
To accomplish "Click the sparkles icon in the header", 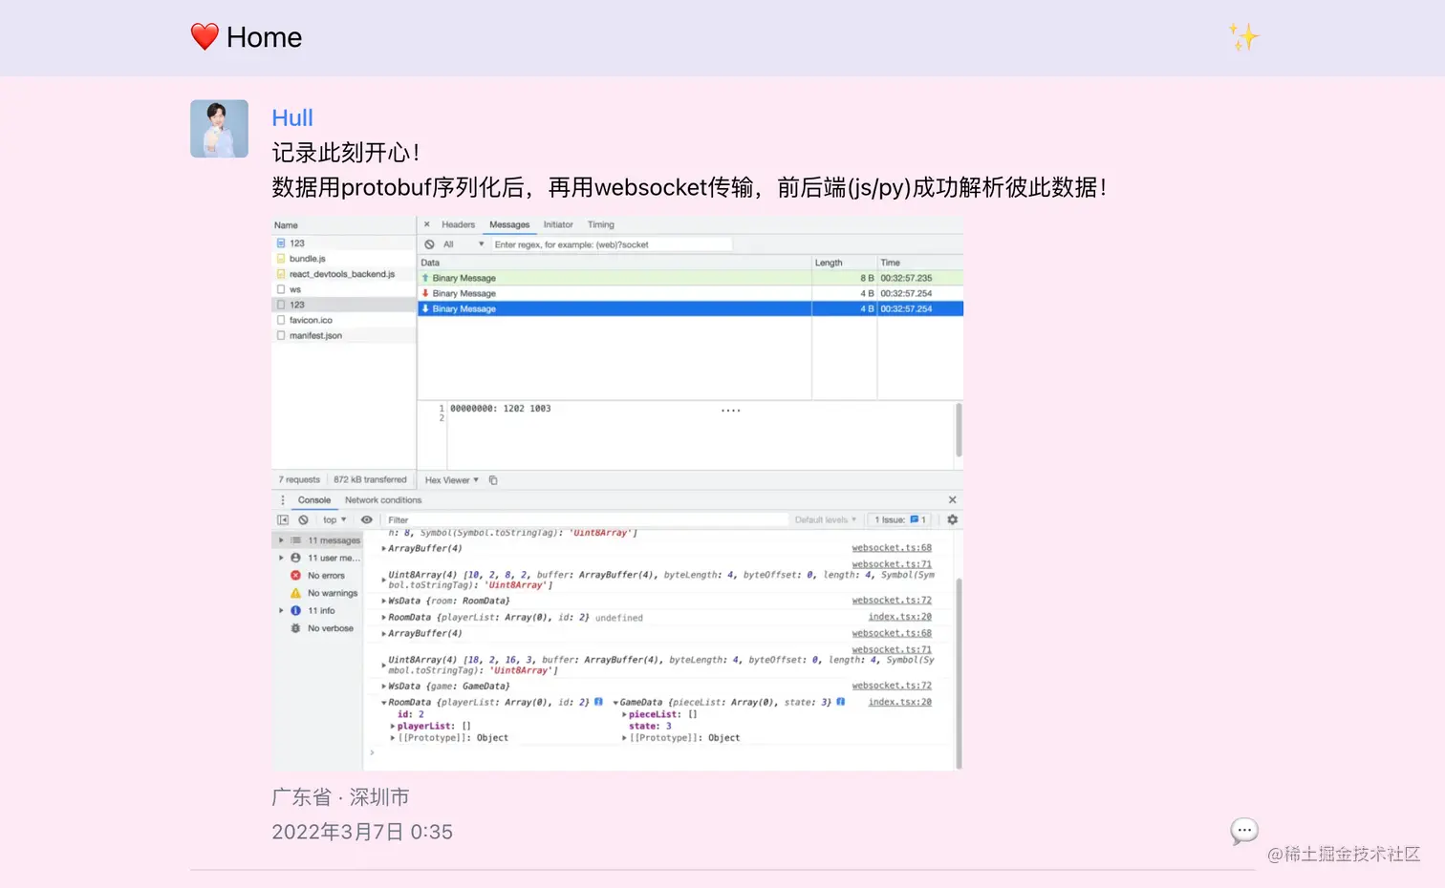I will [x=1243, y=37].
